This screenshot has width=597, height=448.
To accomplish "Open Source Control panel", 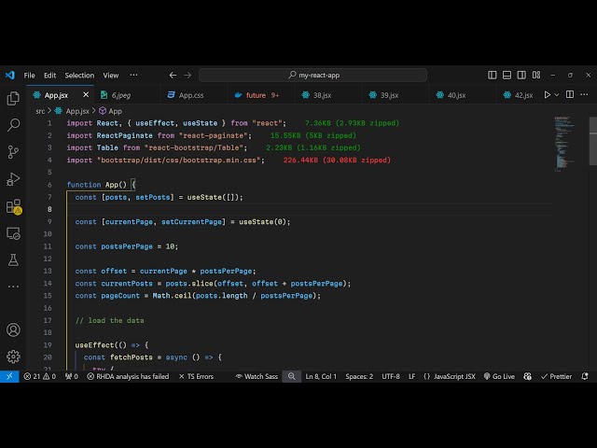I will (13, 151).
